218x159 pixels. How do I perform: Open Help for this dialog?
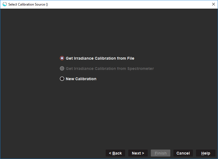205,153
